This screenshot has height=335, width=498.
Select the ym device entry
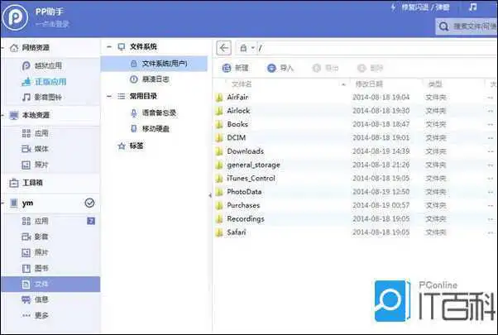[x=27, y=203]
